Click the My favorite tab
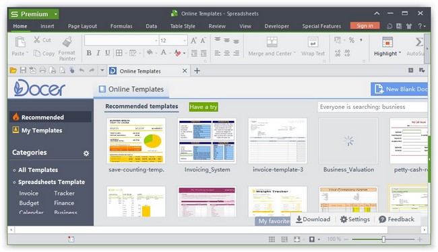The image size is (438, 252). tap(273, 221)
